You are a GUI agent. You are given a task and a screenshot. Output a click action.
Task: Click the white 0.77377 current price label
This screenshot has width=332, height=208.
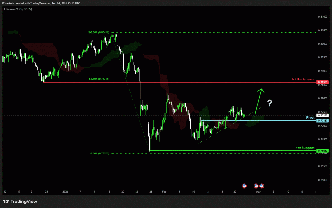coord(323,115)
